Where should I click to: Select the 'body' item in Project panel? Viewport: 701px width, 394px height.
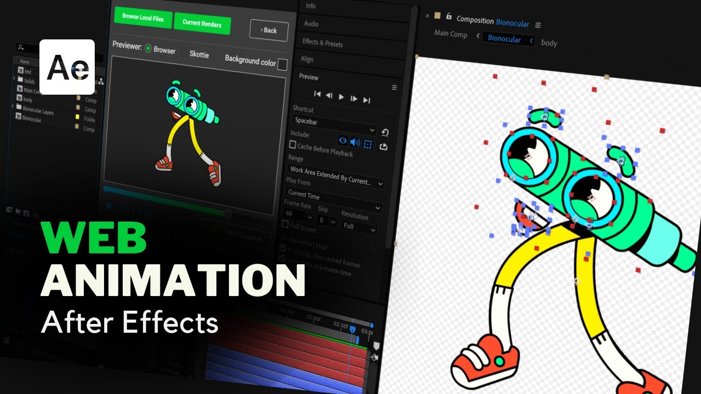point(28,100)
